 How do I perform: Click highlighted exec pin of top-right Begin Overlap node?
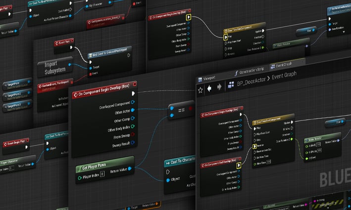pyautogui.click(x=189, y=17)
